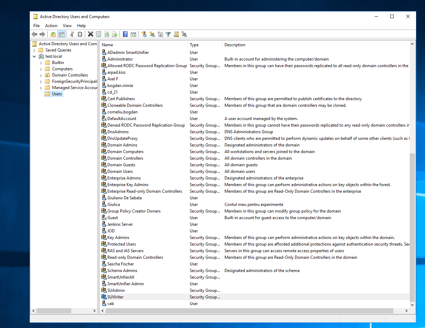The image size is (425, 328).
Task: Collapse the test.local domain node
Action: pos(34,56)
